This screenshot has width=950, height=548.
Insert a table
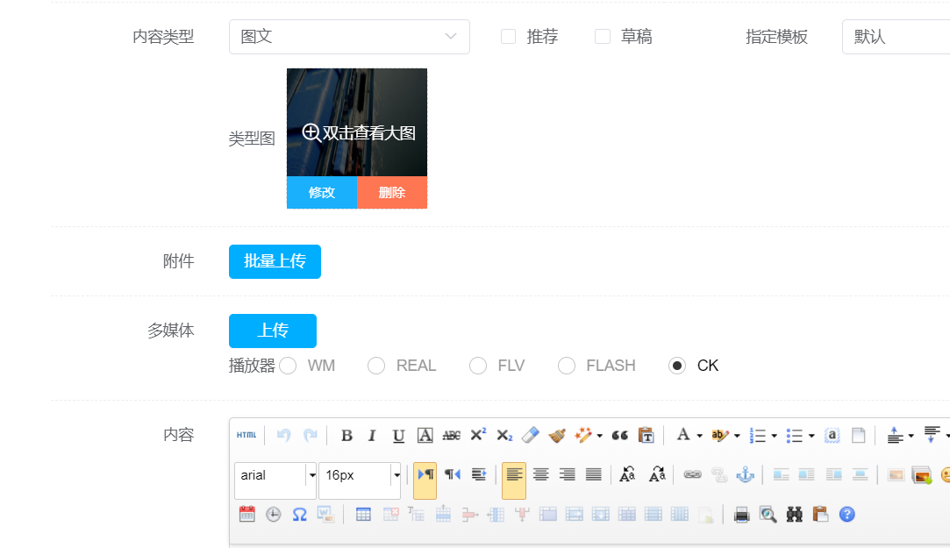[x=363, y=515]
